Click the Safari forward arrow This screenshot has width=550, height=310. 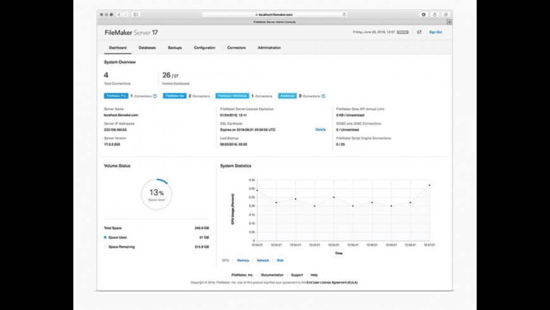[x=125, y=14]
